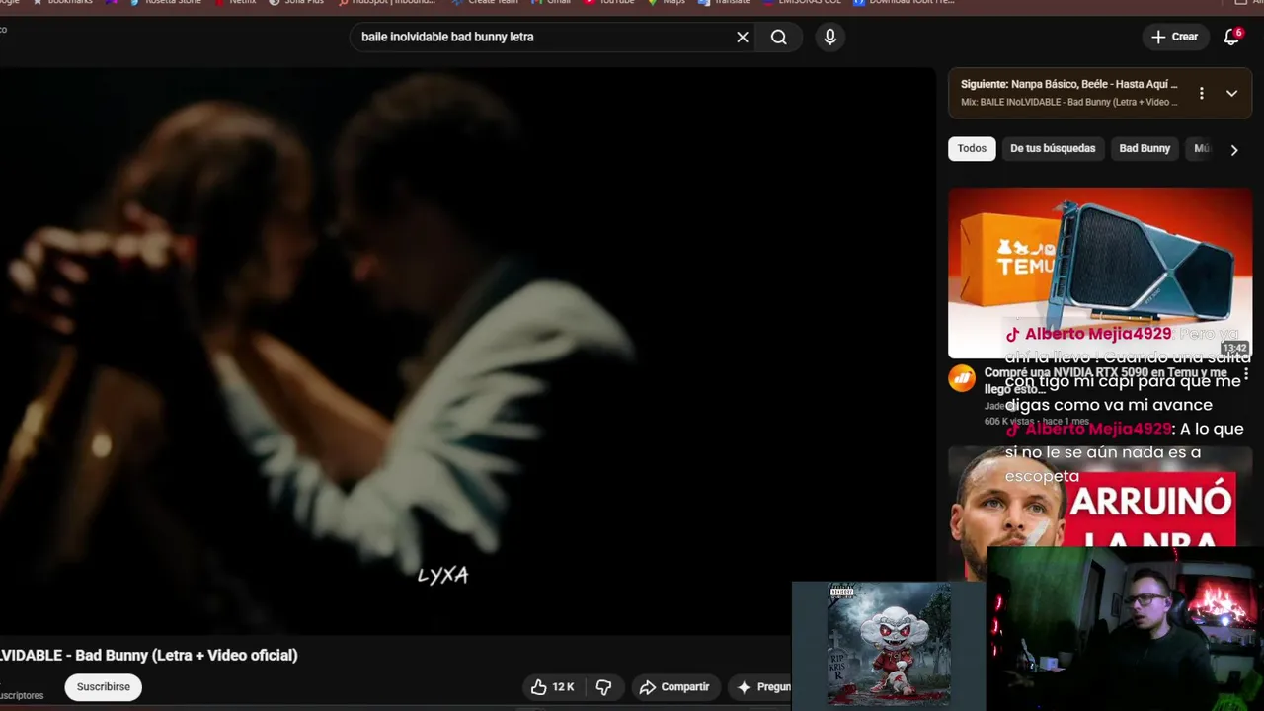Click the Bad Bunny video player area
The image size is (1264, 711).
467,351
